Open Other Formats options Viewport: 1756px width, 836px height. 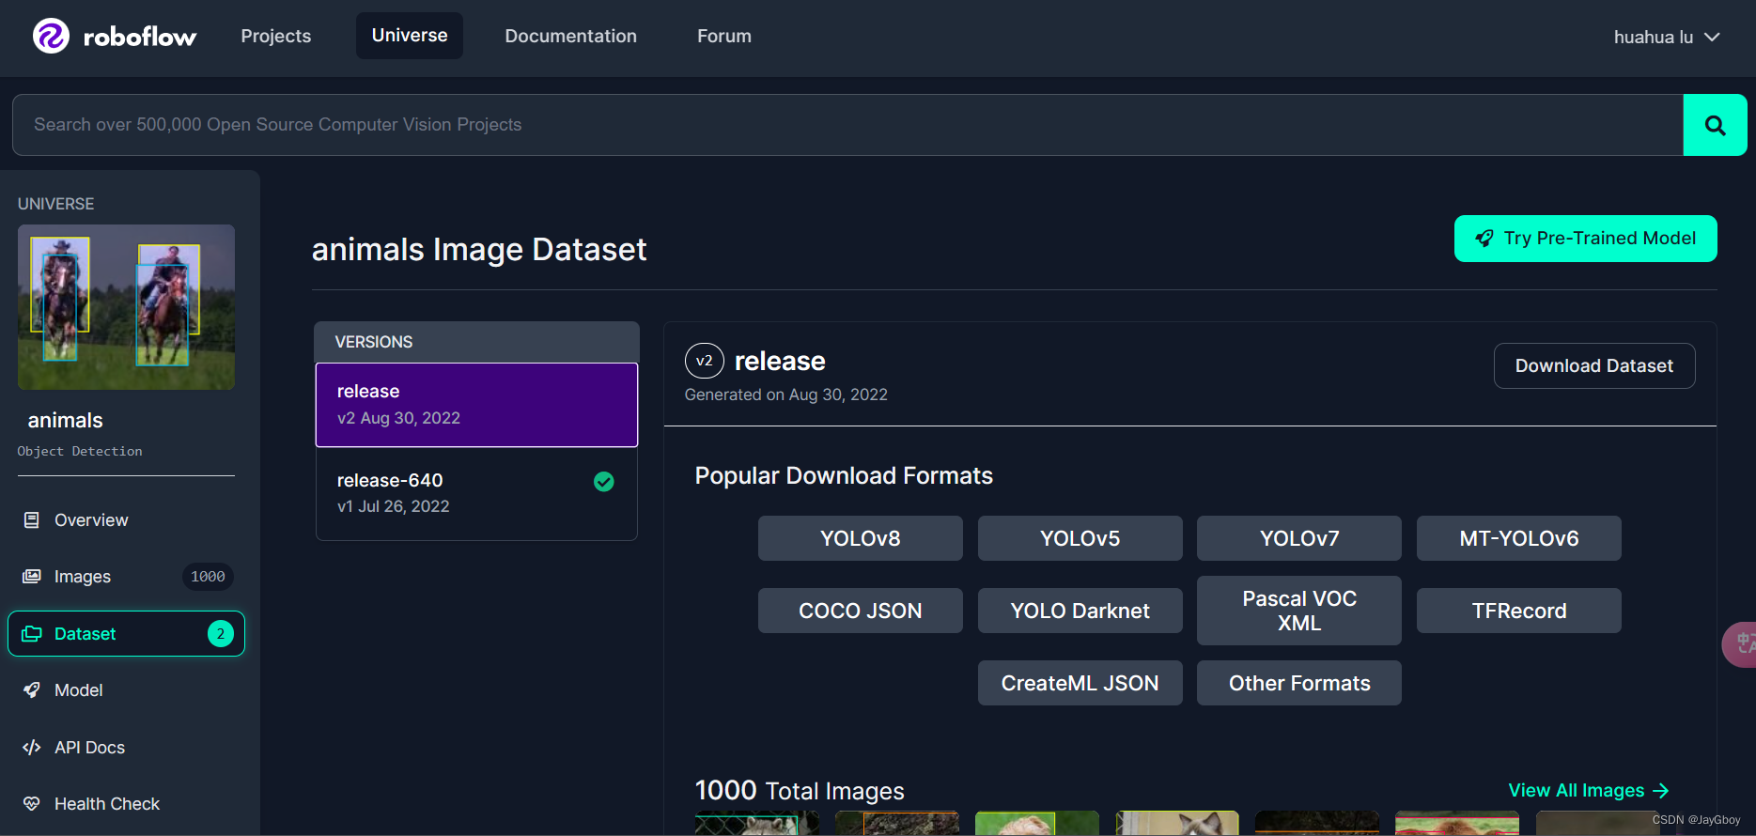1299,683
